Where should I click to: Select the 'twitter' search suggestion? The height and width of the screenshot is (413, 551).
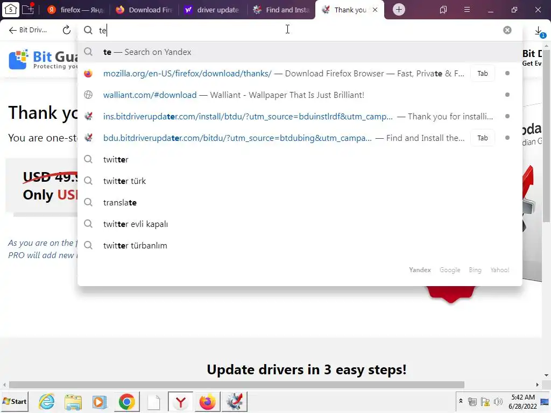pos(300,159)
